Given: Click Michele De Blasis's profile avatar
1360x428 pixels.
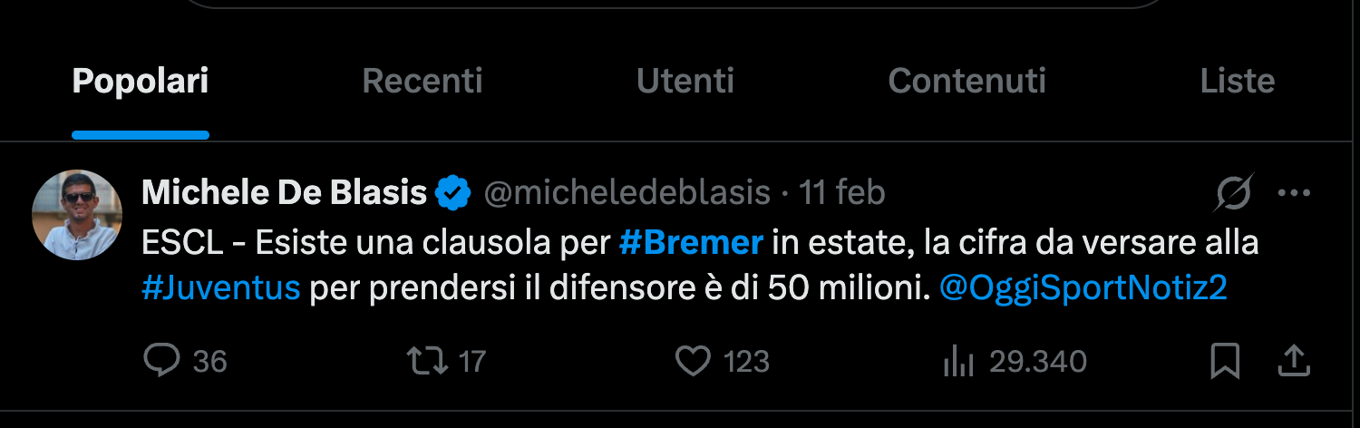Looking at the screenshot, I should (x=77, y=215).
